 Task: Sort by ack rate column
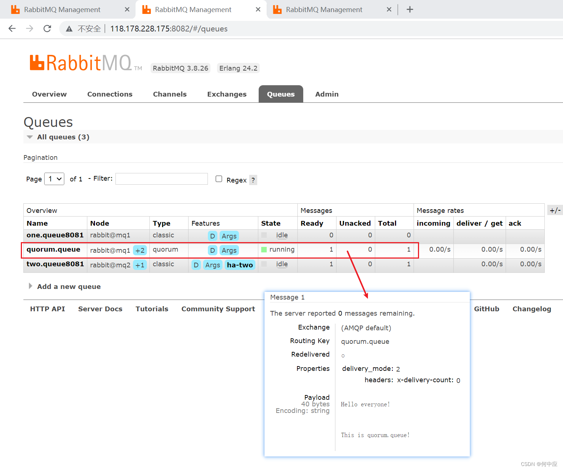(x=515, y=223)
